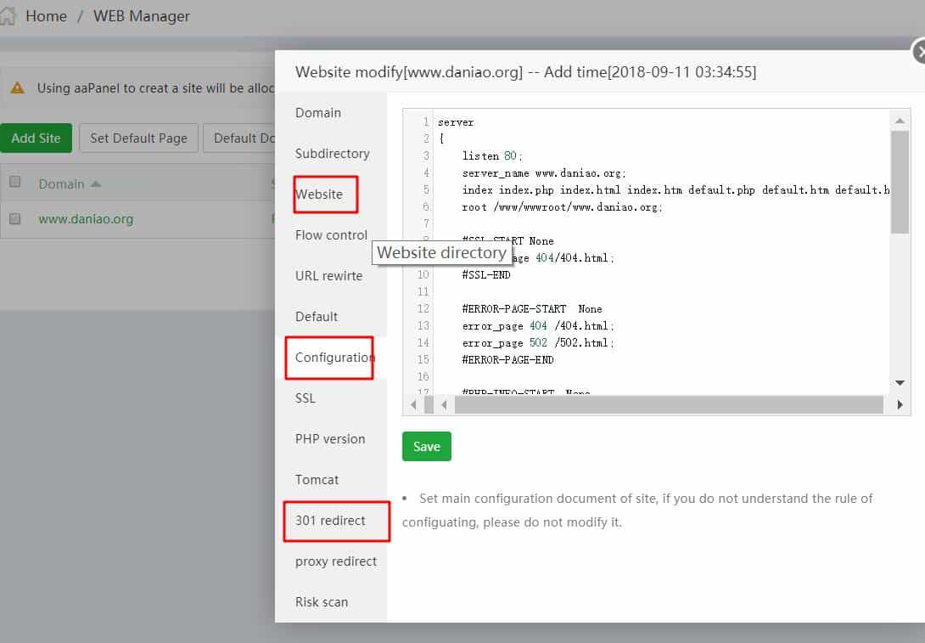
Task: Click scroll left arrow in config editor
Action: [414, 405]
